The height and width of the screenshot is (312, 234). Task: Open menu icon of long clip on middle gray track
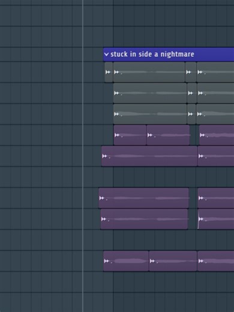116,93
